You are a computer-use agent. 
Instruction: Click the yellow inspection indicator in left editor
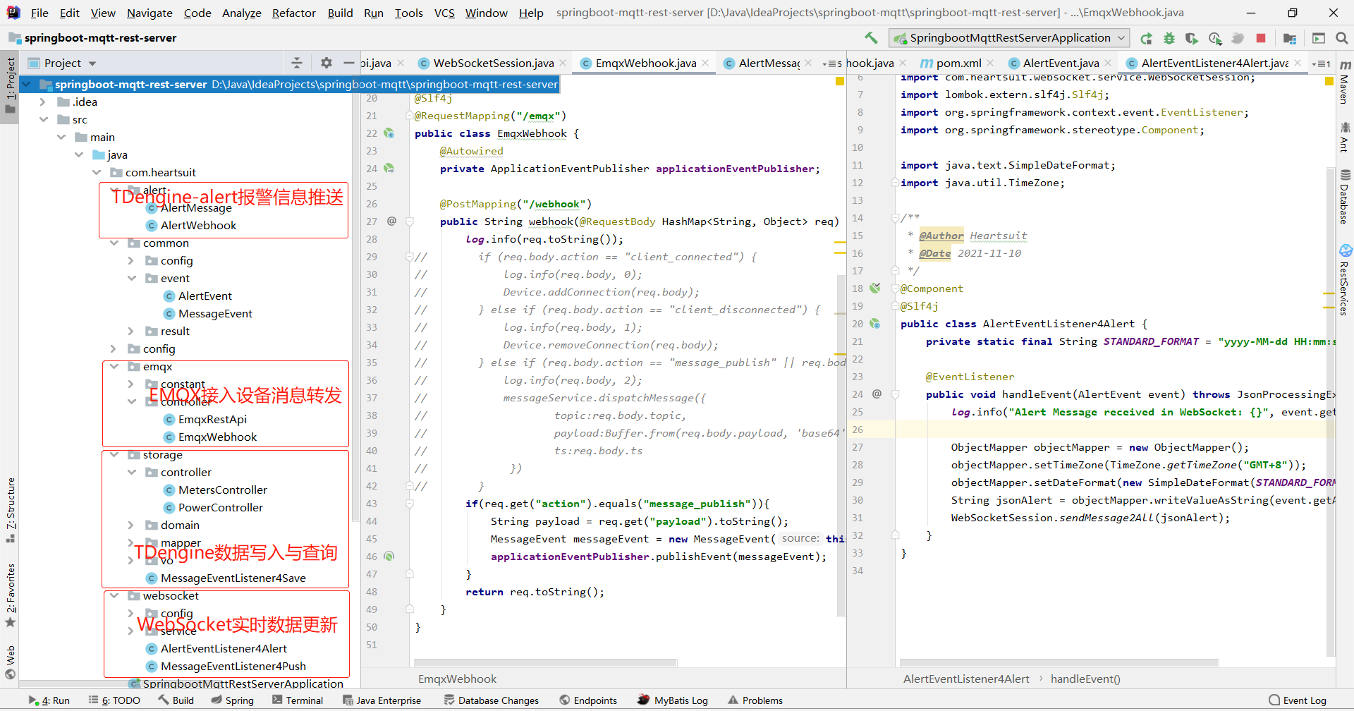tap(840, 82)
